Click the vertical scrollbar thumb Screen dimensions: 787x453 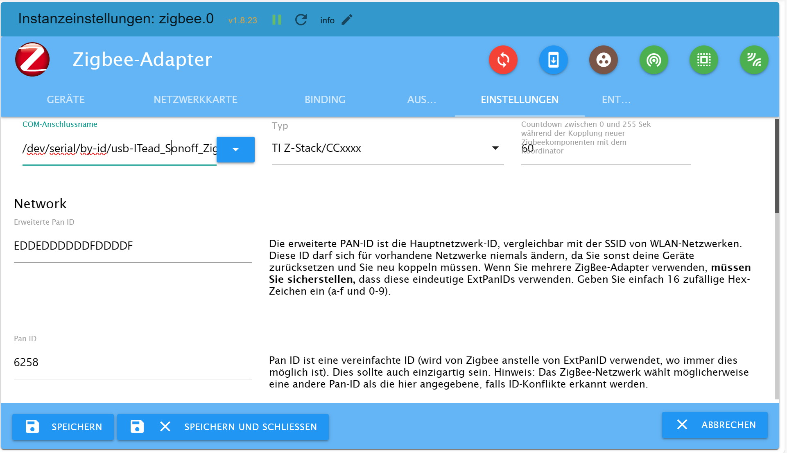pyautogui.click(x=777, y=166)
